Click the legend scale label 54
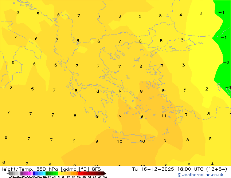Screen dimensions: 231x178 pyautogui.click(x=105, y=177)
